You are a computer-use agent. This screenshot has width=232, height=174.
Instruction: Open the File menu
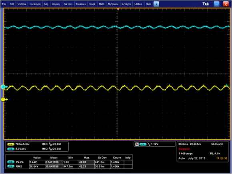[4, 4]
